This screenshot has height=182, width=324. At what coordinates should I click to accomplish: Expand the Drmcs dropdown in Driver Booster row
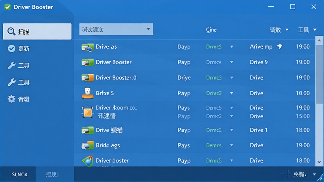click(232, 62)
